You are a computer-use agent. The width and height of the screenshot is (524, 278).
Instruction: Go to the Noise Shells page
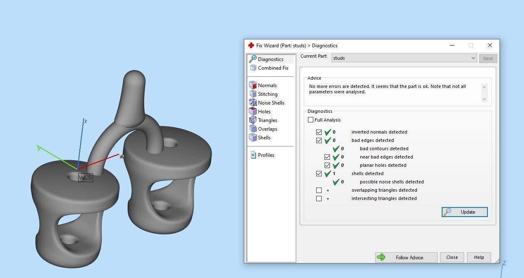click(271, 102)
